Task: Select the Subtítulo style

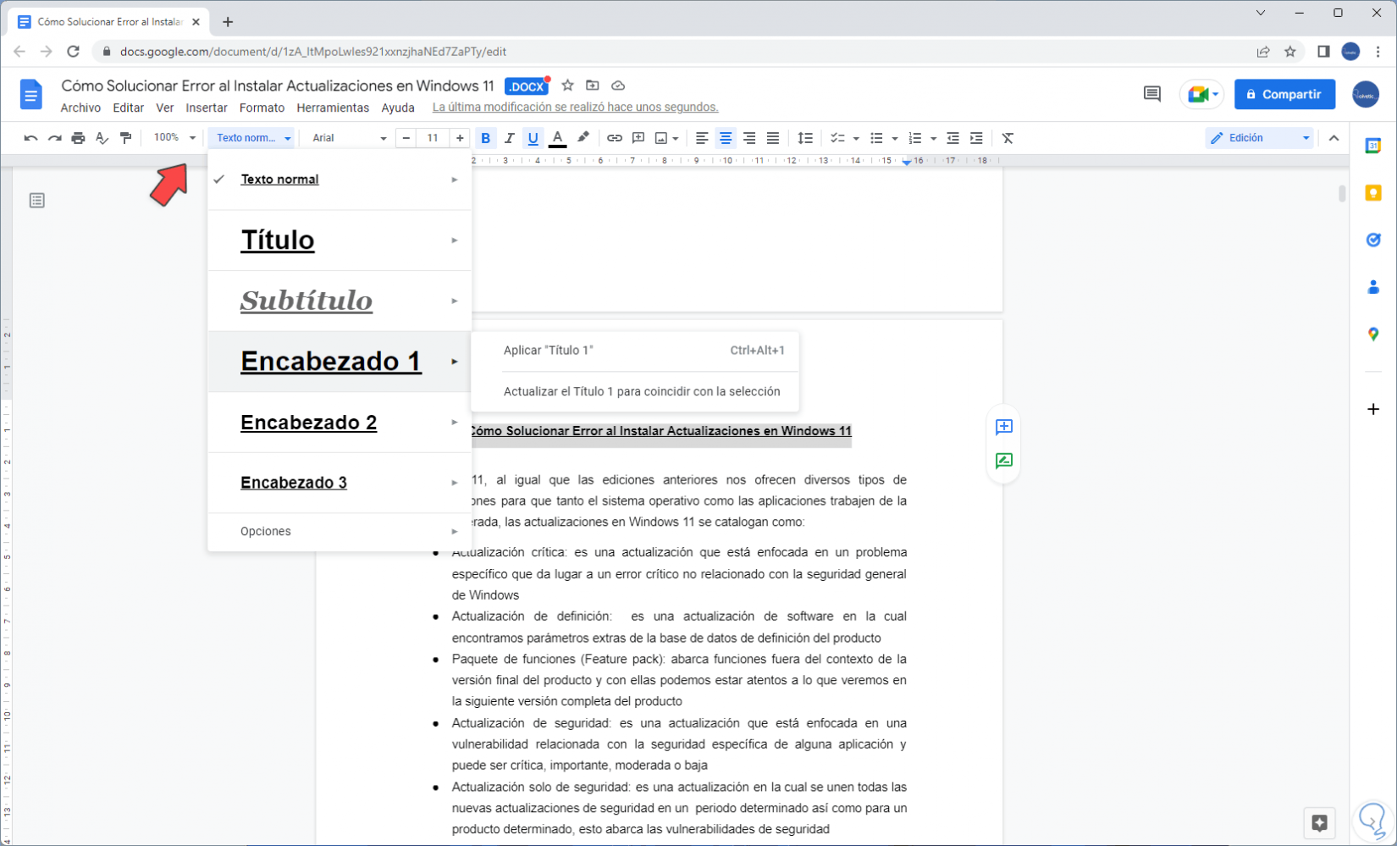Action: pos(340,301)
